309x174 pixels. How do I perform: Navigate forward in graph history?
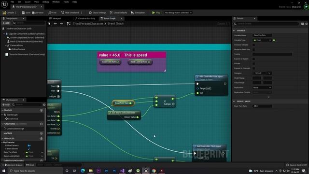pos(61,24)
